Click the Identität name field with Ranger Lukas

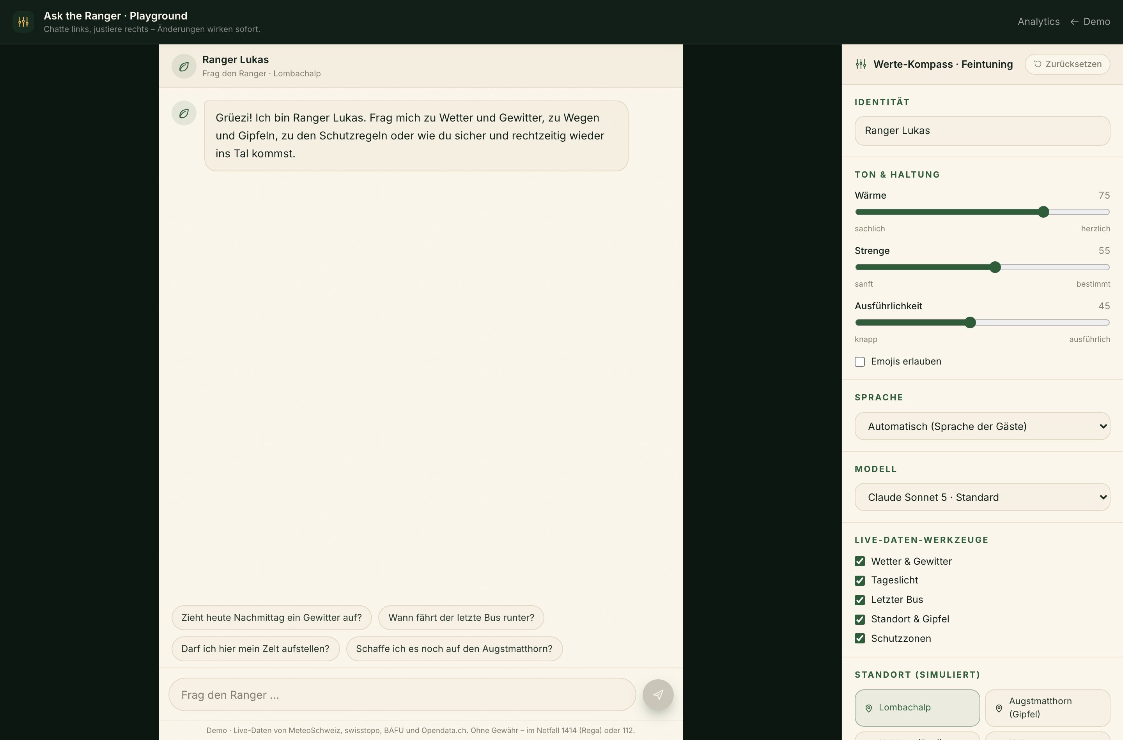[982, 131]
